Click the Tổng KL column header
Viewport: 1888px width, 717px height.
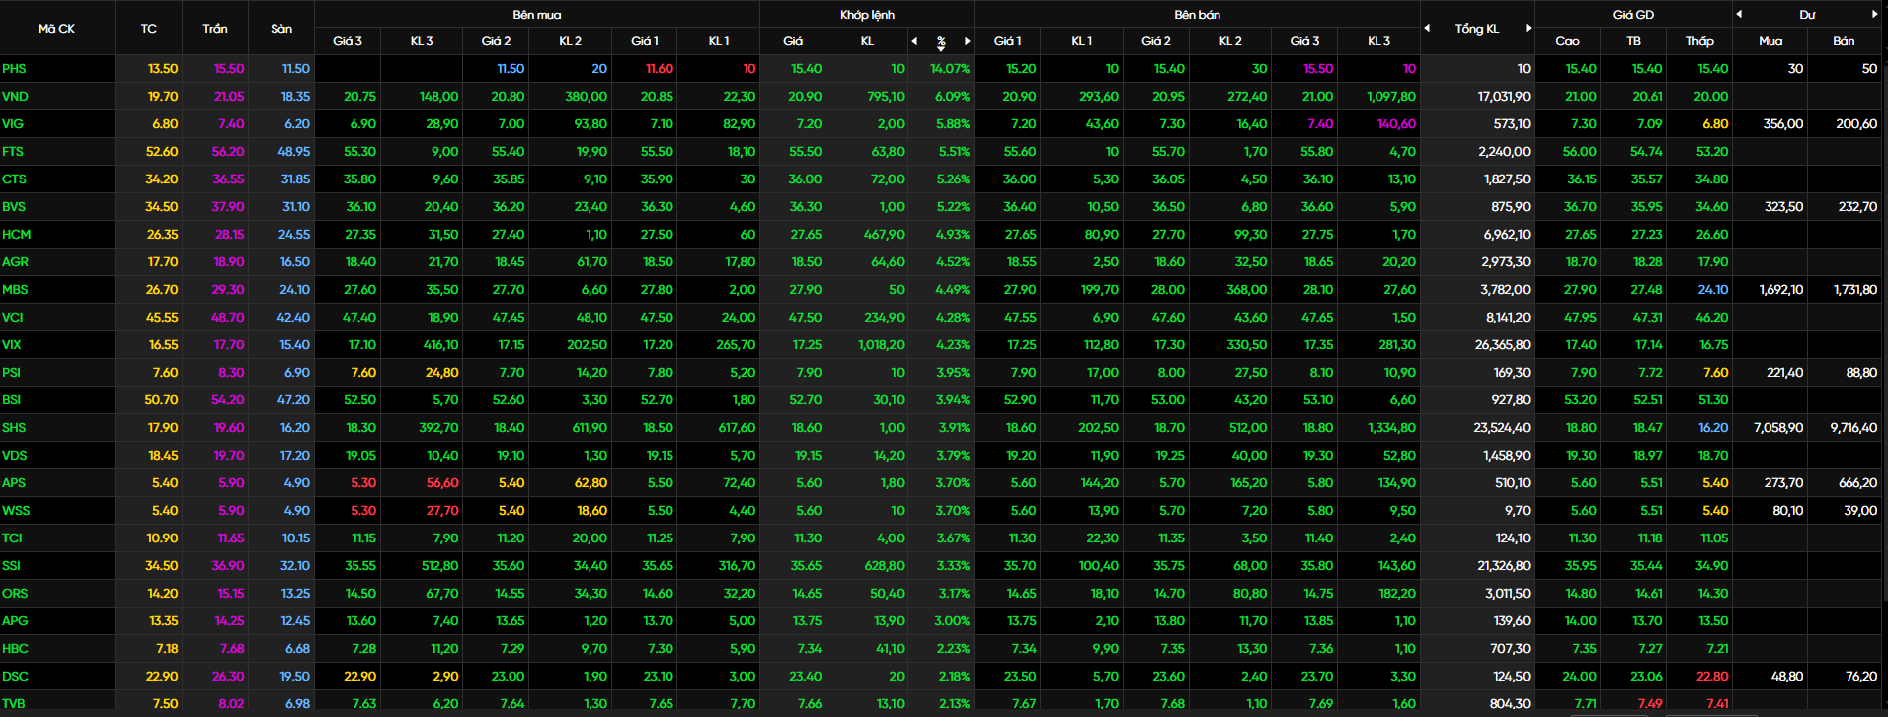(x=1477, y=29)
